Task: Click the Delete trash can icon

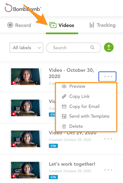Action: tap(64, 126)
